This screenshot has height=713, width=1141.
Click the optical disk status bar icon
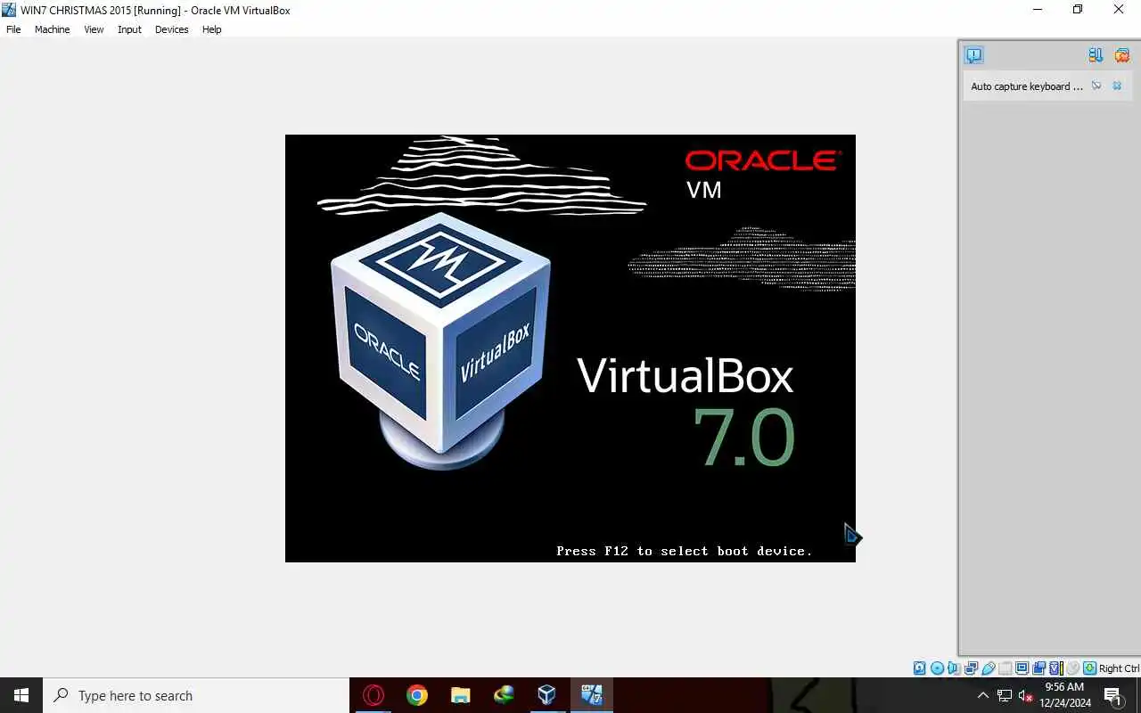click(937, 668)
